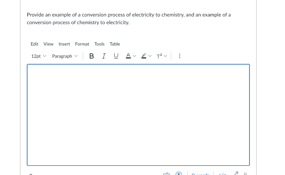Run the Accessibility Checker
This screenshot has height=175, width=285.
(179, 174)
